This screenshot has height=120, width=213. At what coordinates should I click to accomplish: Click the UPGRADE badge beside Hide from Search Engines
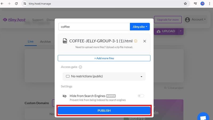click(111, 96)
